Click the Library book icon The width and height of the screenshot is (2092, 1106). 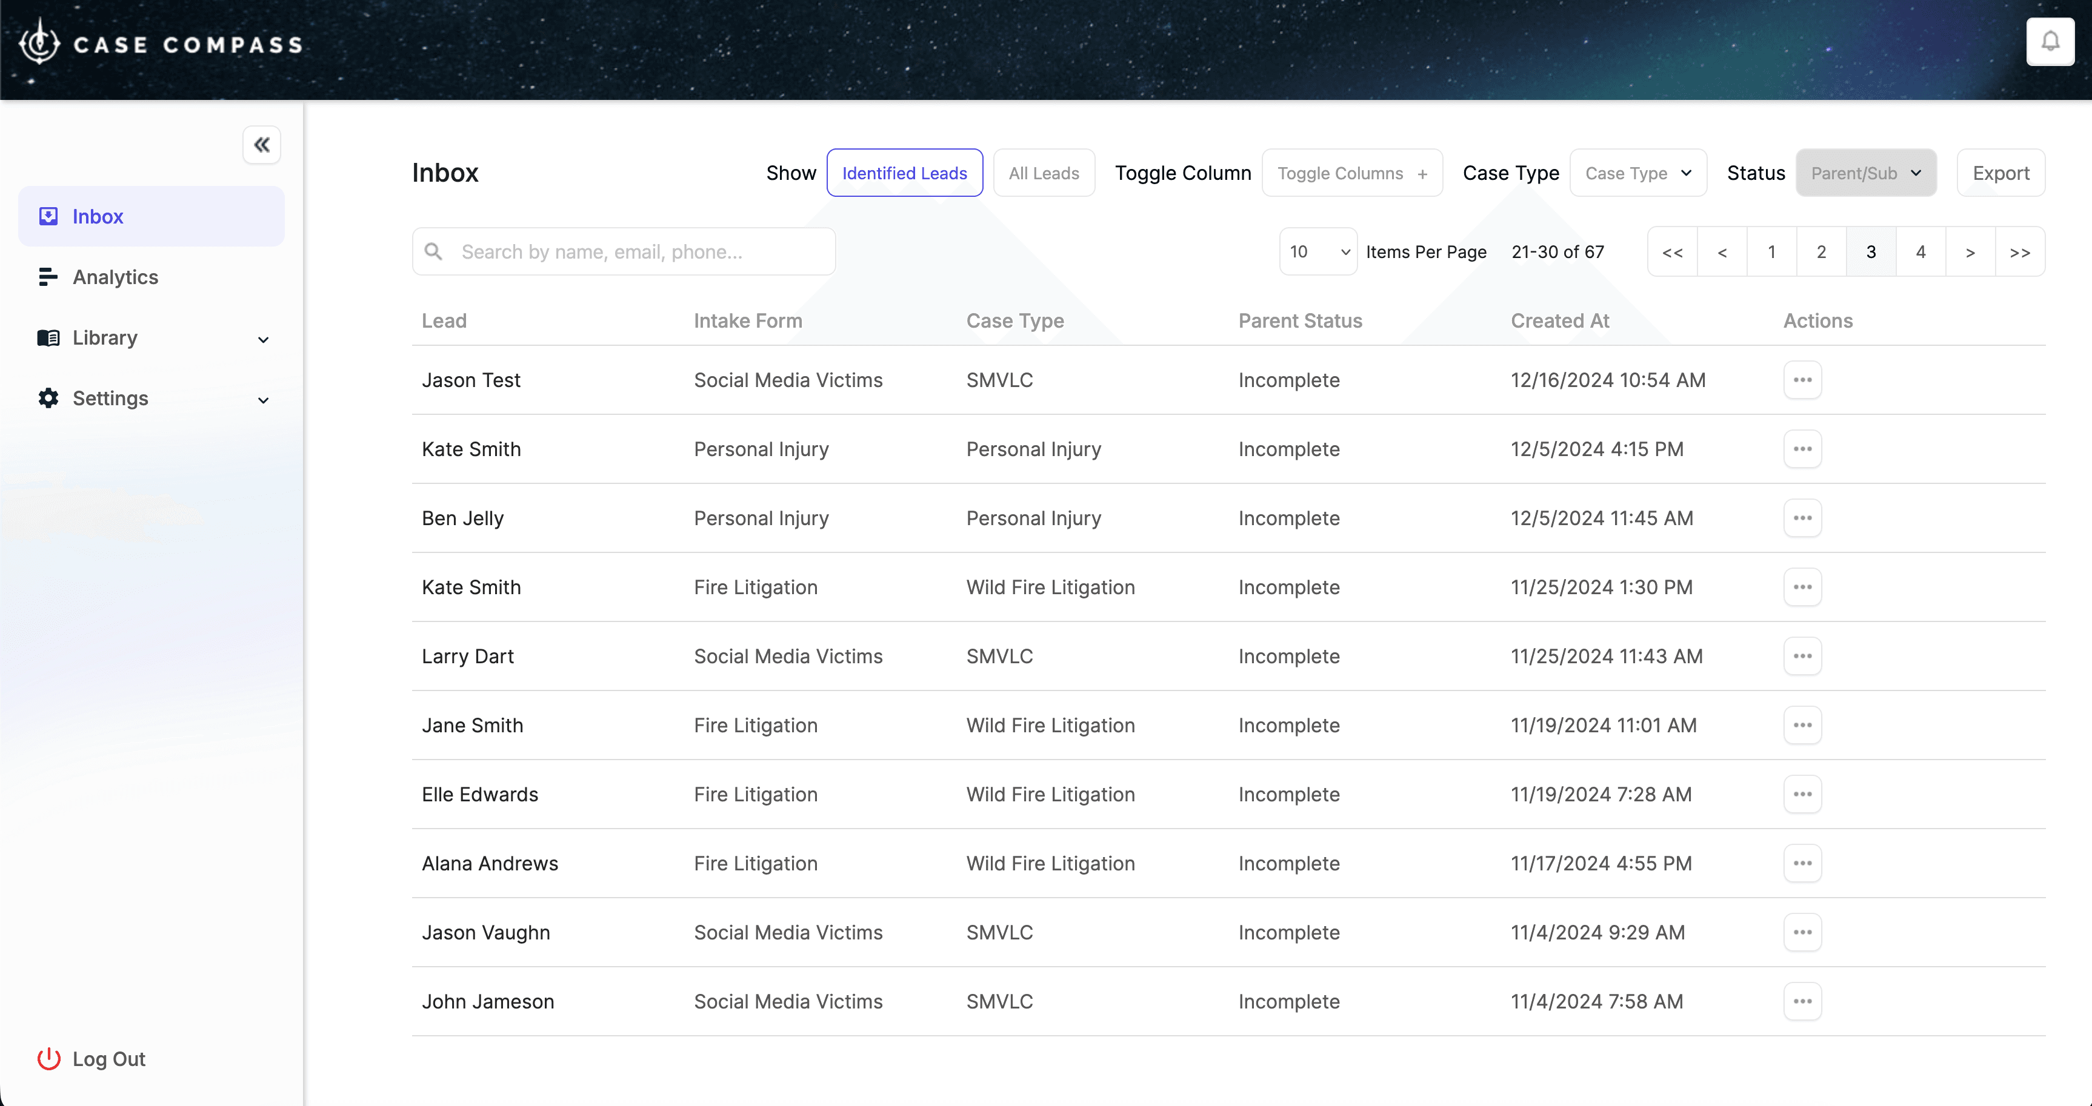point(48,337)
